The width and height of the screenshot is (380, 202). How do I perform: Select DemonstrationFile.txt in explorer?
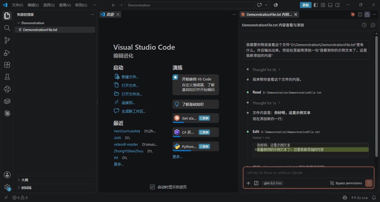pyautogui.click(x=55, y=30)
